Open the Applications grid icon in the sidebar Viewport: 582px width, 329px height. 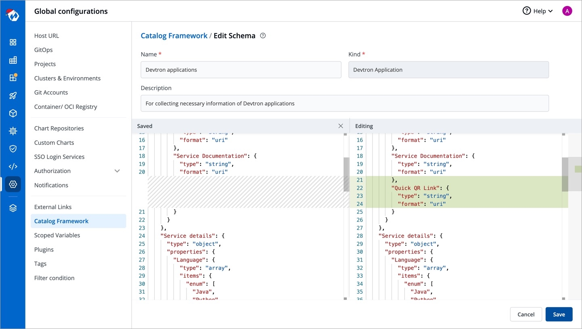point(13,42)
